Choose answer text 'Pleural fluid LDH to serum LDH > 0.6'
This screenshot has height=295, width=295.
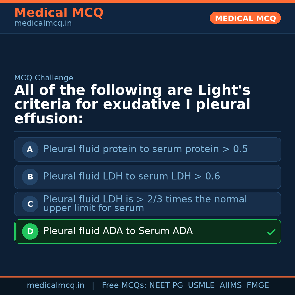[x=131, y=176]
